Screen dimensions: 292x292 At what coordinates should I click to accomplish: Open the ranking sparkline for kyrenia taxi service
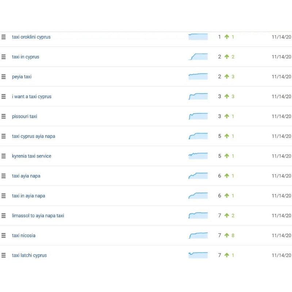[198, 156]
